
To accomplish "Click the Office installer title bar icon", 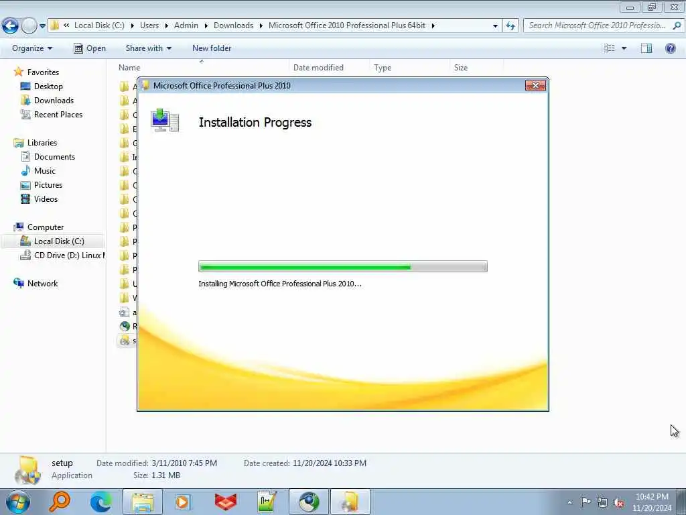I will (x=145, y=85).
